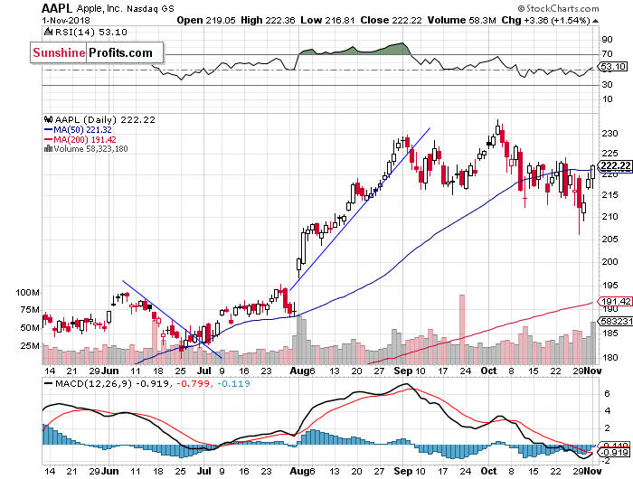Click the AAPL (Daily) 222.22 legend entry
This screenshot has height=479, width=633.
click(105, 119)
